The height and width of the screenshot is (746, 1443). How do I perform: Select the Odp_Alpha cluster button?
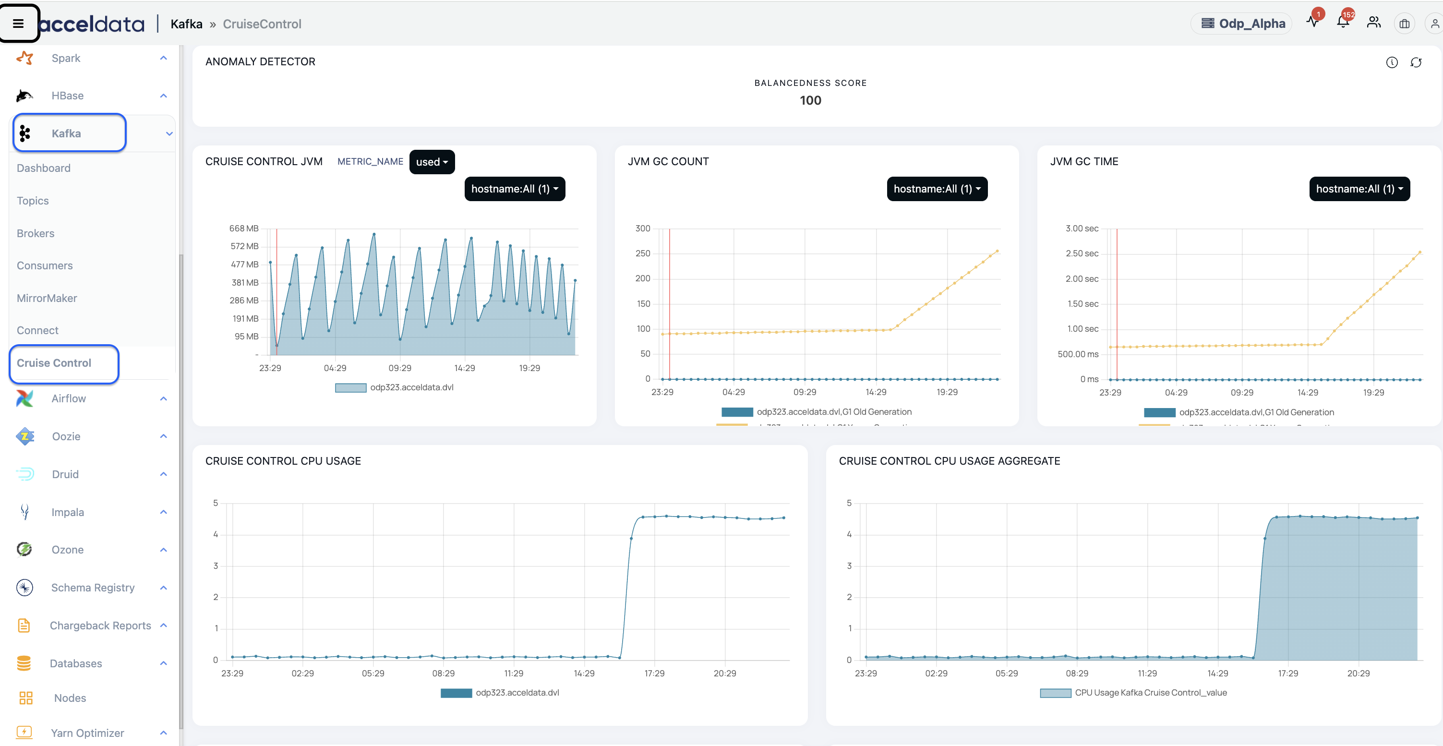pyautogui.click(x=1242, y=24)
